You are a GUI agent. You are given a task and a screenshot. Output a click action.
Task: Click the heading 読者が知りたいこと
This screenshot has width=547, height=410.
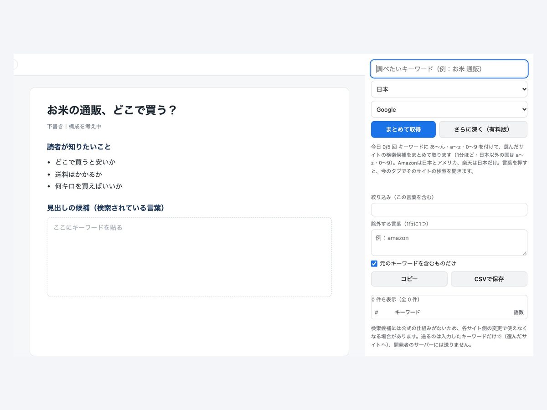coord(79,147)
